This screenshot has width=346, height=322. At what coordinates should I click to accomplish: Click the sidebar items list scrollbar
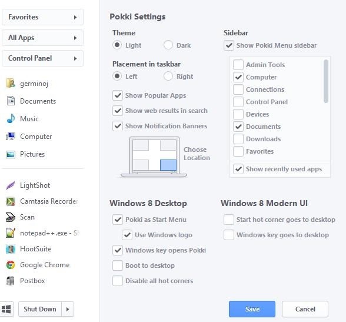[x=326, y=81]
